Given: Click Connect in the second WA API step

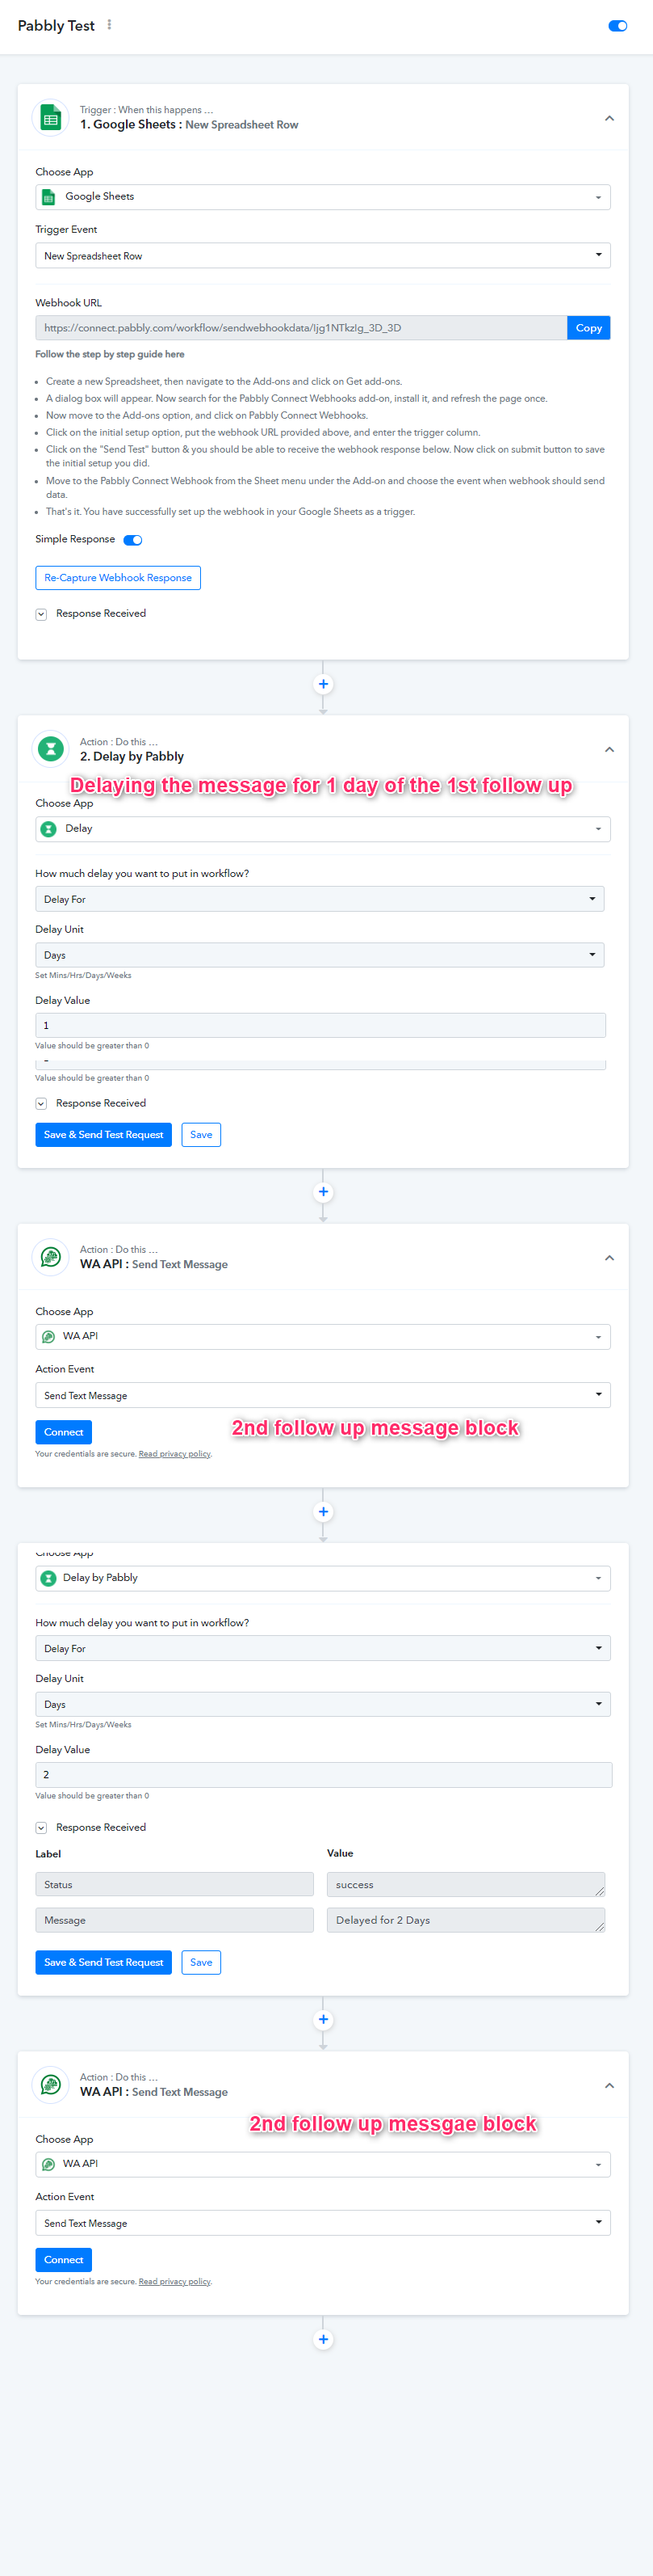Looking at the screenshot, I should [64, 2260].
